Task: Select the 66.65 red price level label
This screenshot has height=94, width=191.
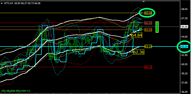Action: (148, 23)
